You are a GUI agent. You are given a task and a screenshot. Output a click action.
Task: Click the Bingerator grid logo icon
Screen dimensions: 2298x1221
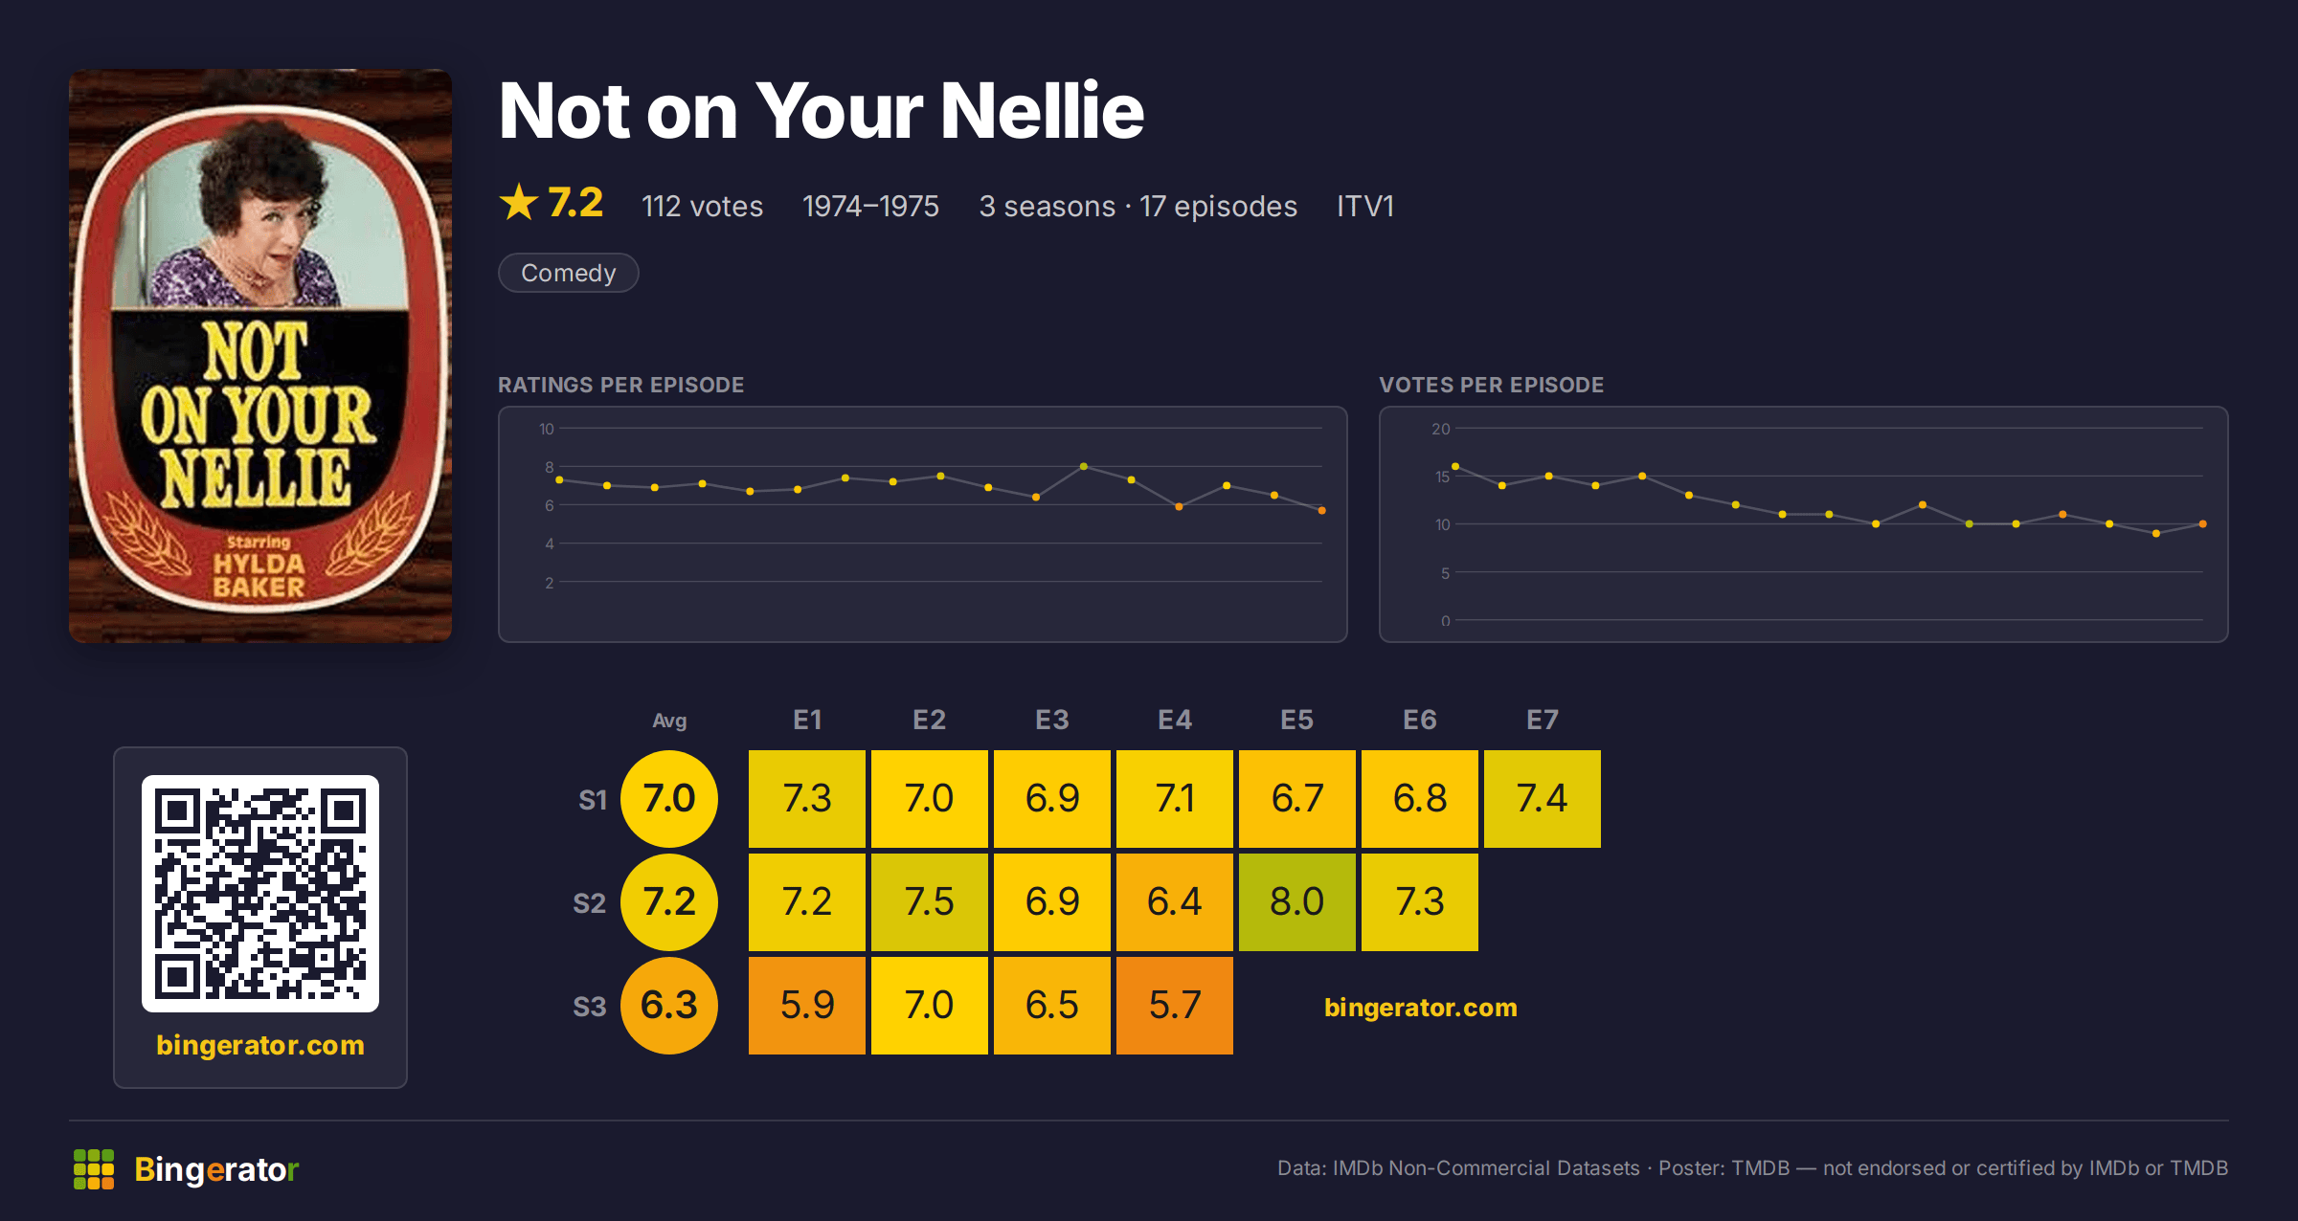[x=94, y=1169]
